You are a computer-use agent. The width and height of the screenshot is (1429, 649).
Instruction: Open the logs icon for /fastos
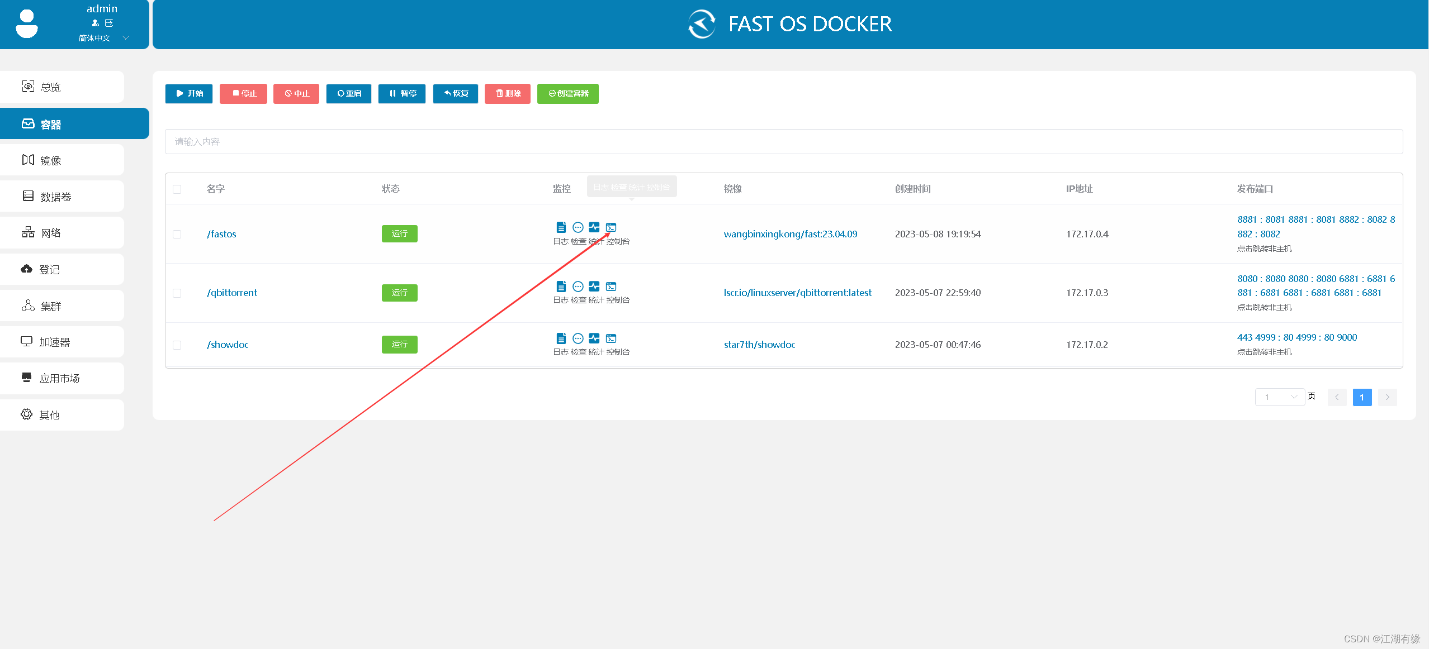[x=561, y=227]
